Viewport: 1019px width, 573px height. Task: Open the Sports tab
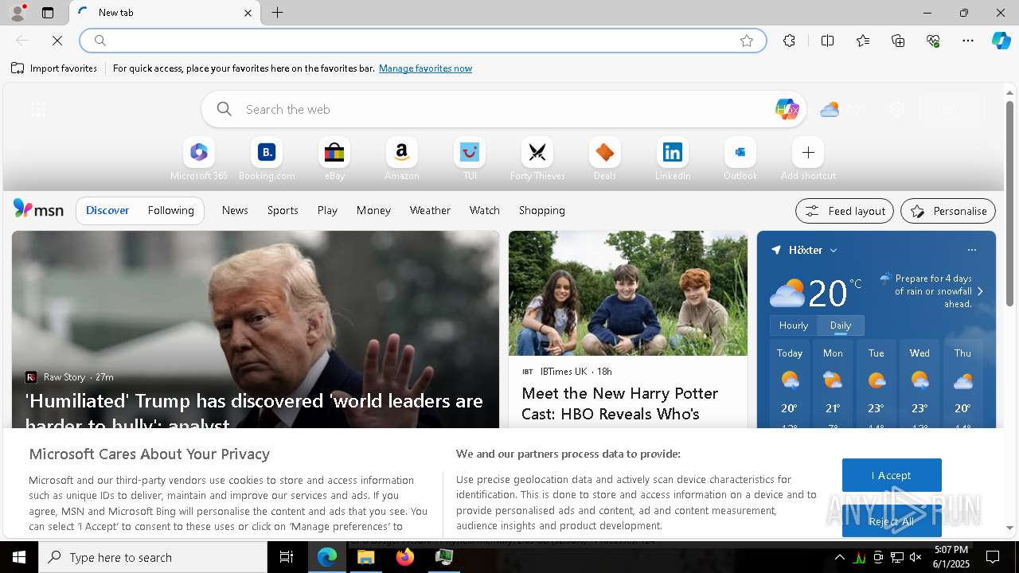[283, 210]
